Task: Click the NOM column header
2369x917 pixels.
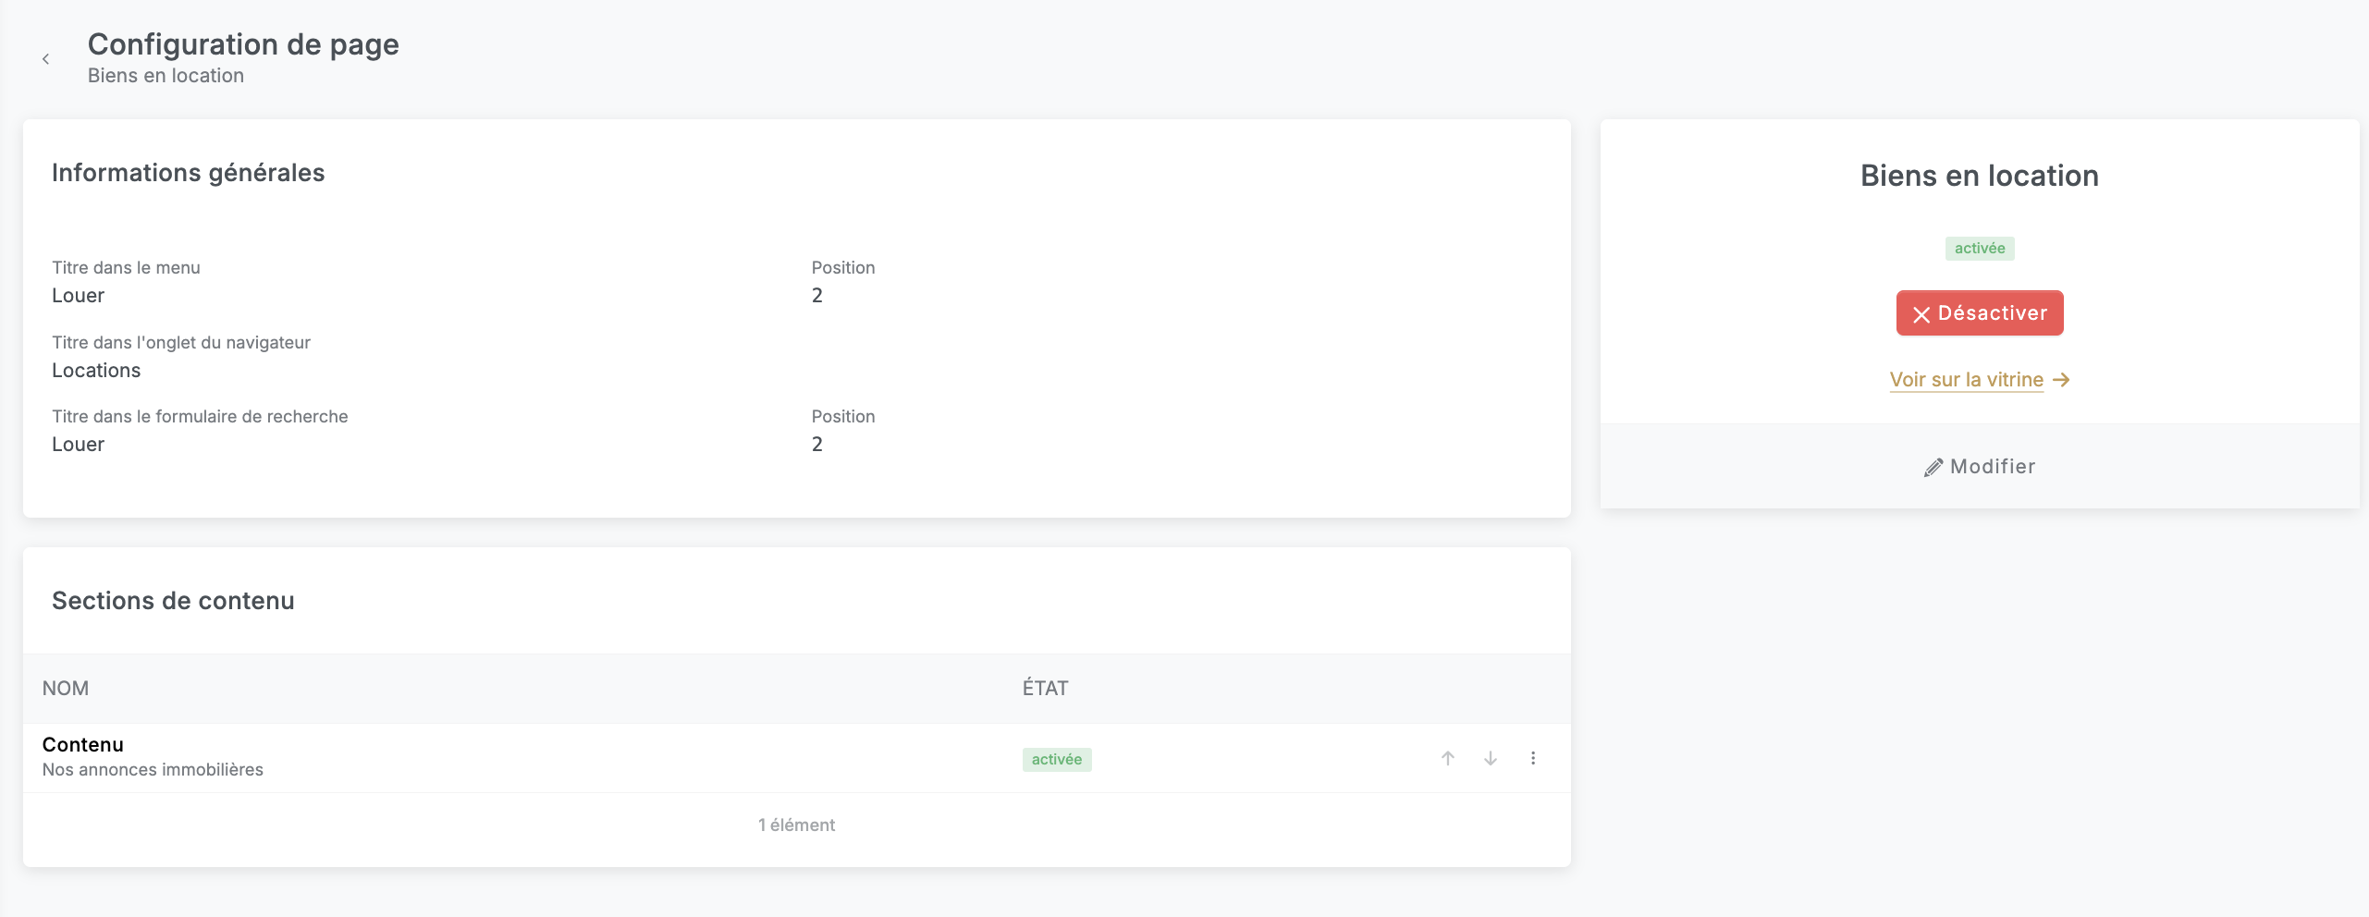Action: point(66,689)
